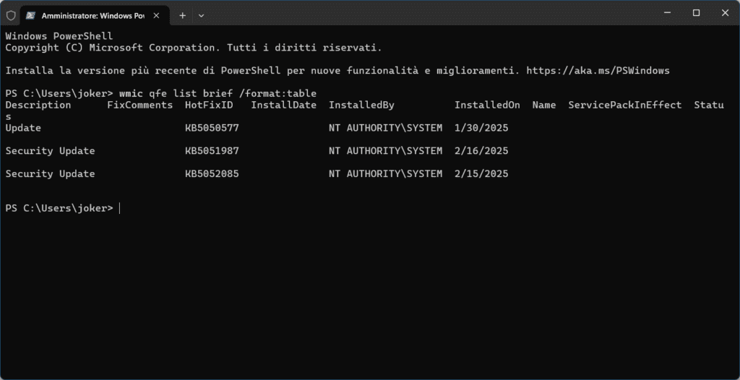Minimize the terminal window

[663, 13]
